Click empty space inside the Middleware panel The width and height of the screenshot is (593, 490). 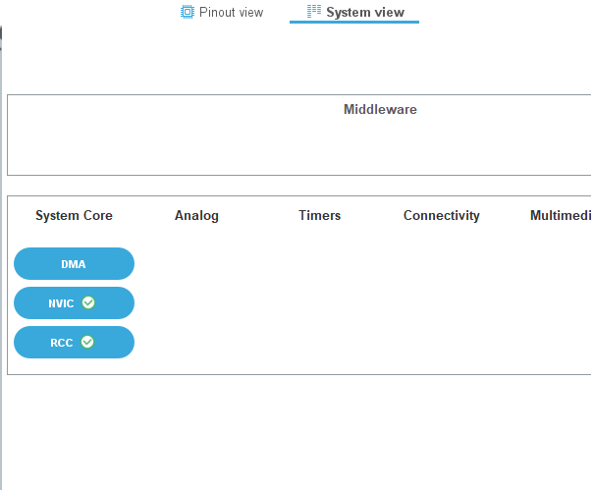tap(196, 147)
